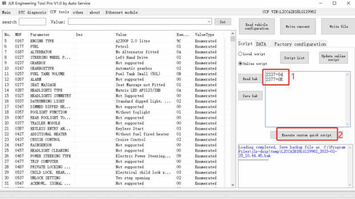Click the Write current button

point(298,27)
